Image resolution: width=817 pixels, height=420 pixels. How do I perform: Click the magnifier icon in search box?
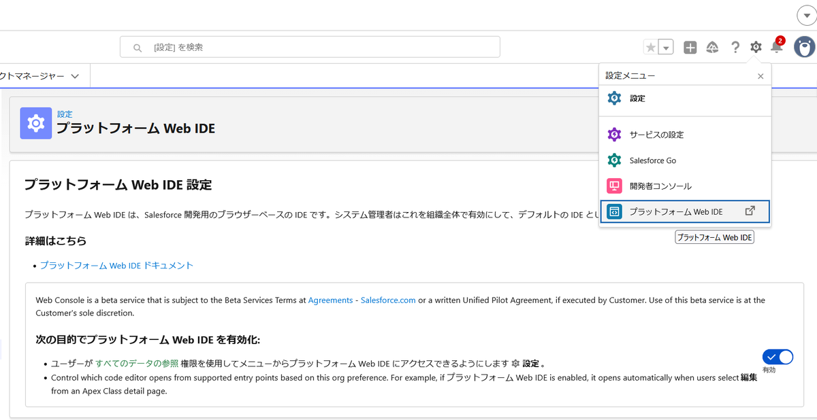[x=138, y=48]
